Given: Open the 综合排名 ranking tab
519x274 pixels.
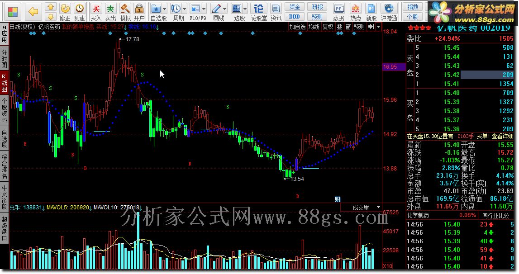Looking at the screenshot, I should coord(5,166).
